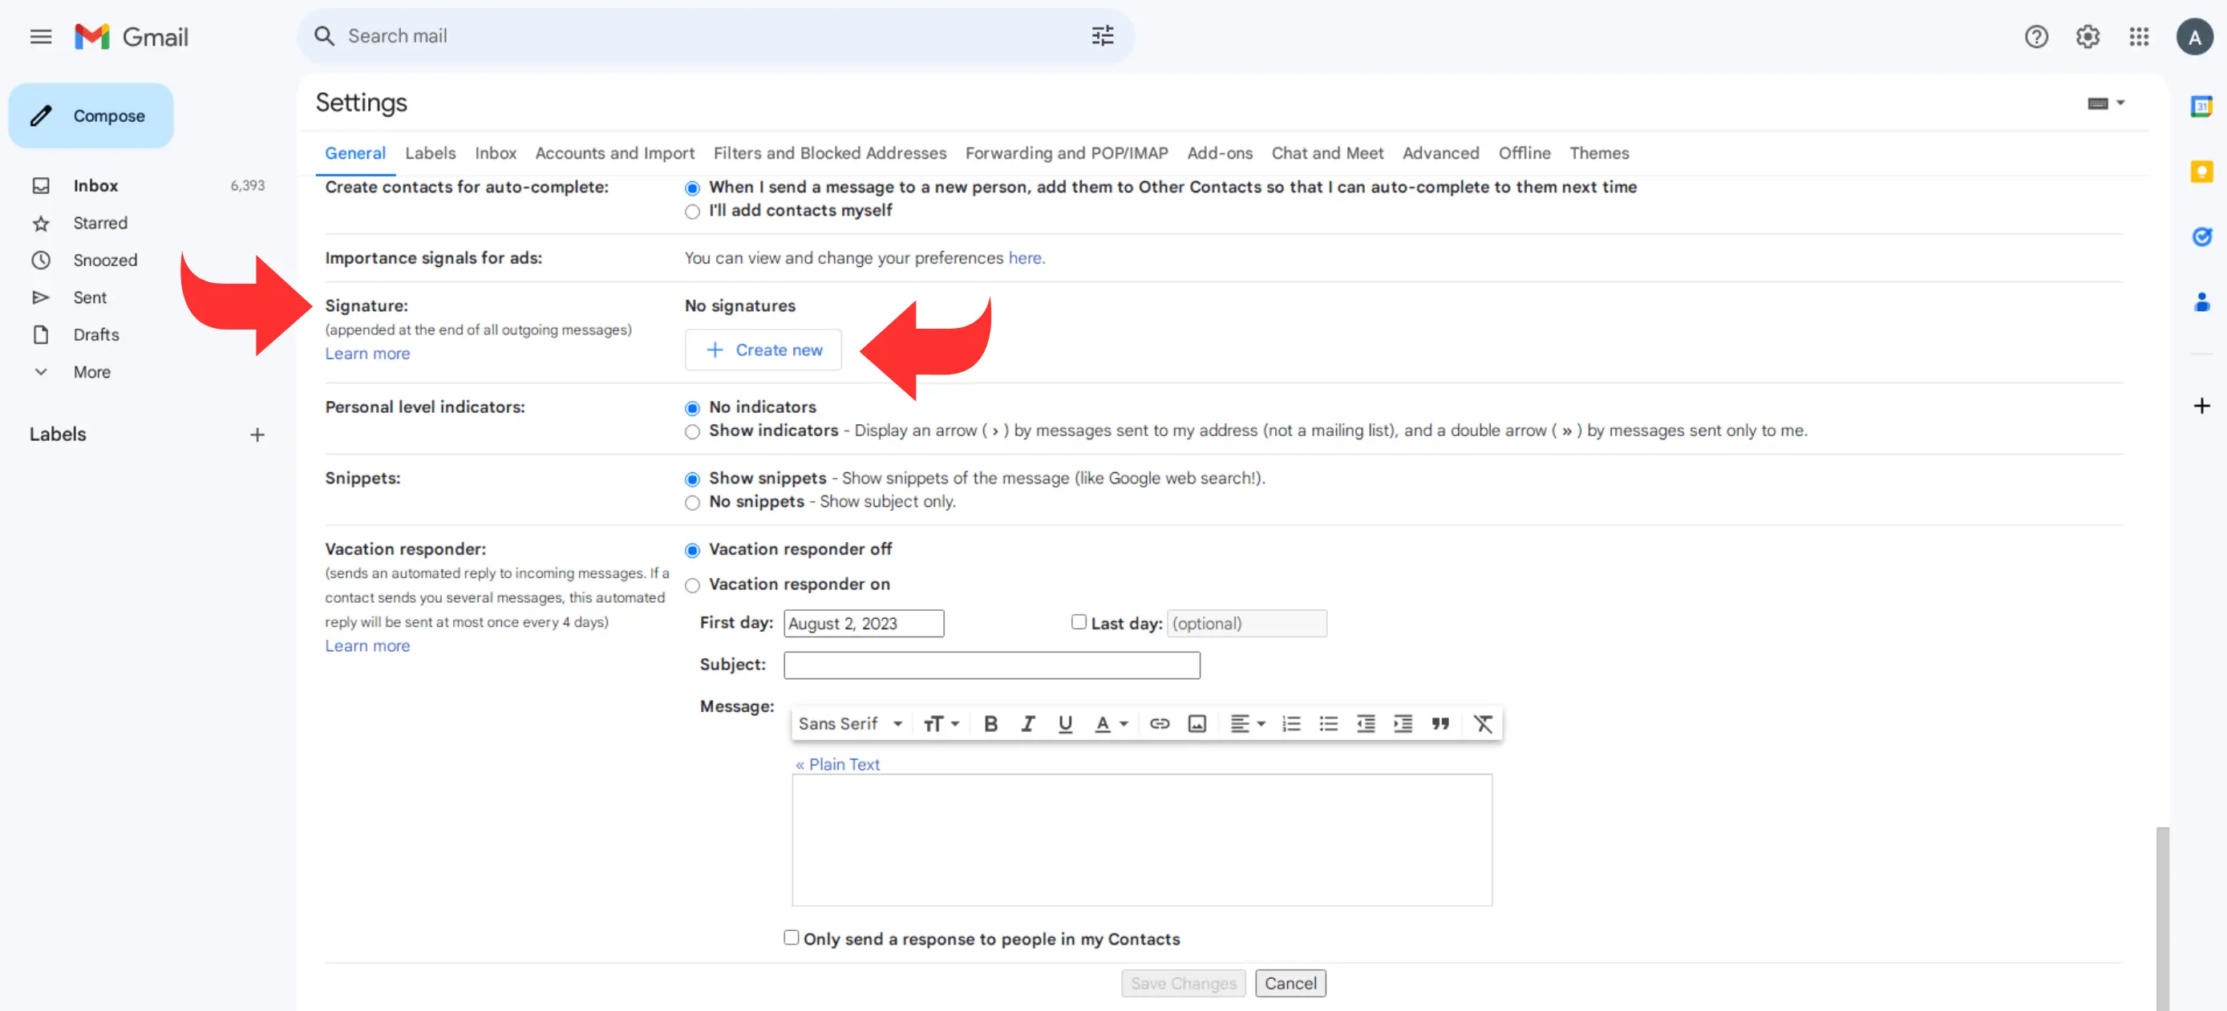This screenshot has width=2227, height=1011.
Task: Enable the Last day checkbox
Action: (x=1078, y=621)
